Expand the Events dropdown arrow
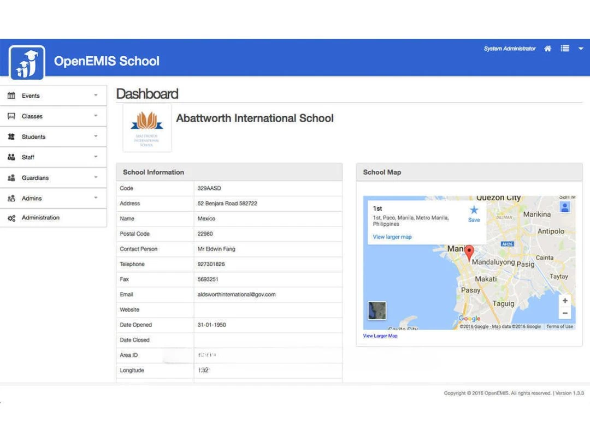590x442 pixels. [x=96, y=95]
